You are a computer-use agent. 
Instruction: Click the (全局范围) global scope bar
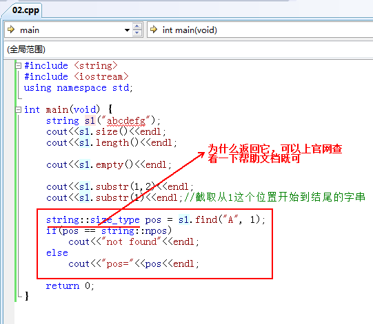(x=188, y=50)
